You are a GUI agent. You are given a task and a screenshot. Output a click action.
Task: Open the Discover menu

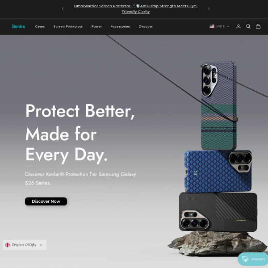[146, 26]
